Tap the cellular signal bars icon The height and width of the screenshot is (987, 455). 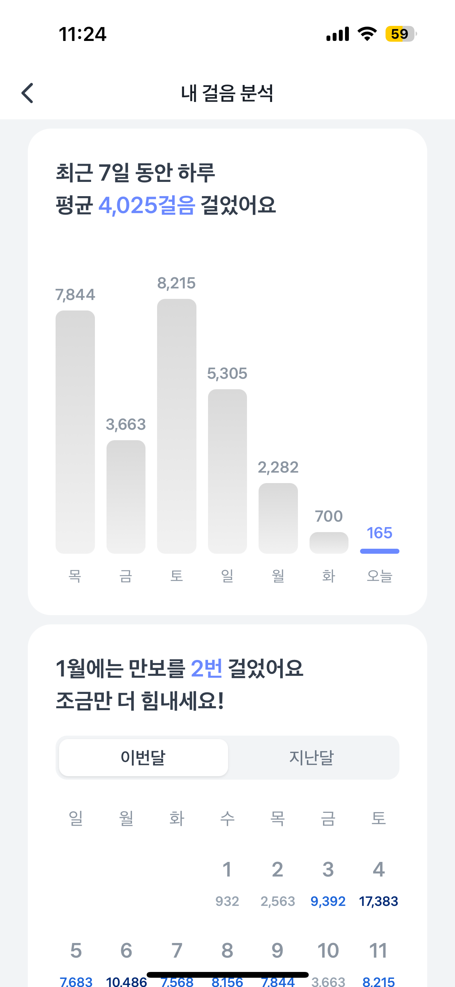(338, 34)
